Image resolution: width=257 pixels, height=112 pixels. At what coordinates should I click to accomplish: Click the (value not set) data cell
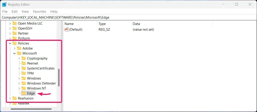point(143,30)
